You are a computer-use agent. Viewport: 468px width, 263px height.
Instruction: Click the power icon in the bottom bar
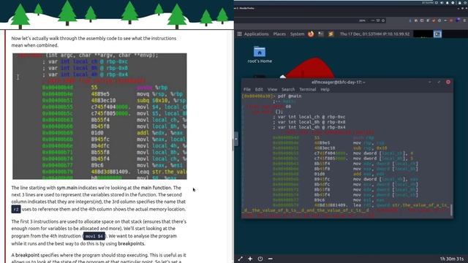(260, 259)
